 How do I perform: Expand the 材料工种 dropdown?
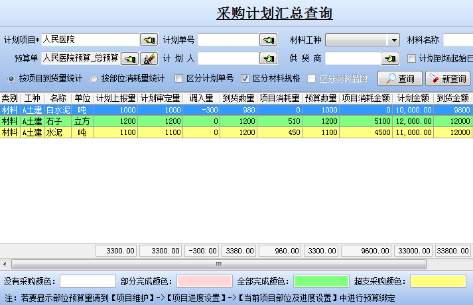(394, 40)
